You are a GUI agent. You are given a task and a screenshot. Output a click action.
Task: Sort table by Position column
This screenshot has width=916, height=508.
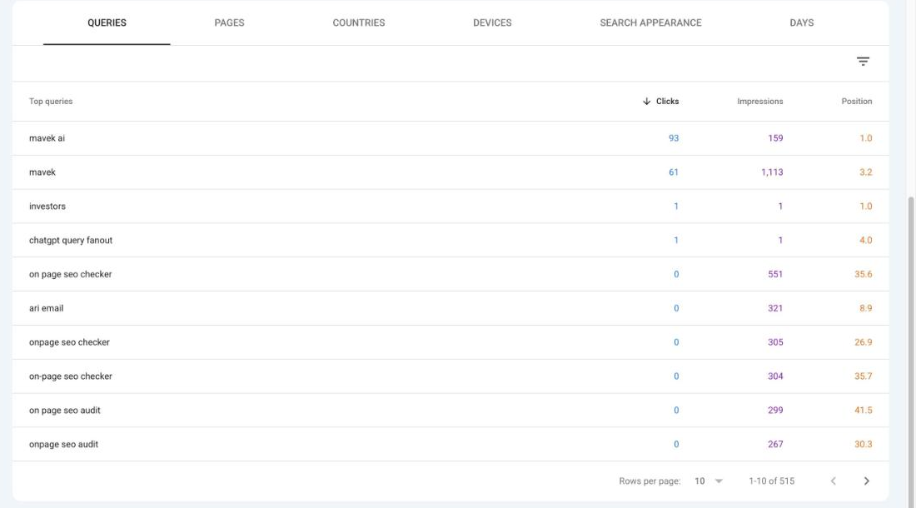[856, 101]
